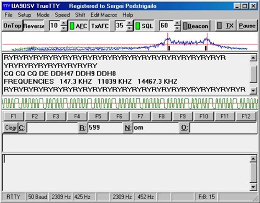Open the Speed menu
260x203 pixels.
point(63,15)
